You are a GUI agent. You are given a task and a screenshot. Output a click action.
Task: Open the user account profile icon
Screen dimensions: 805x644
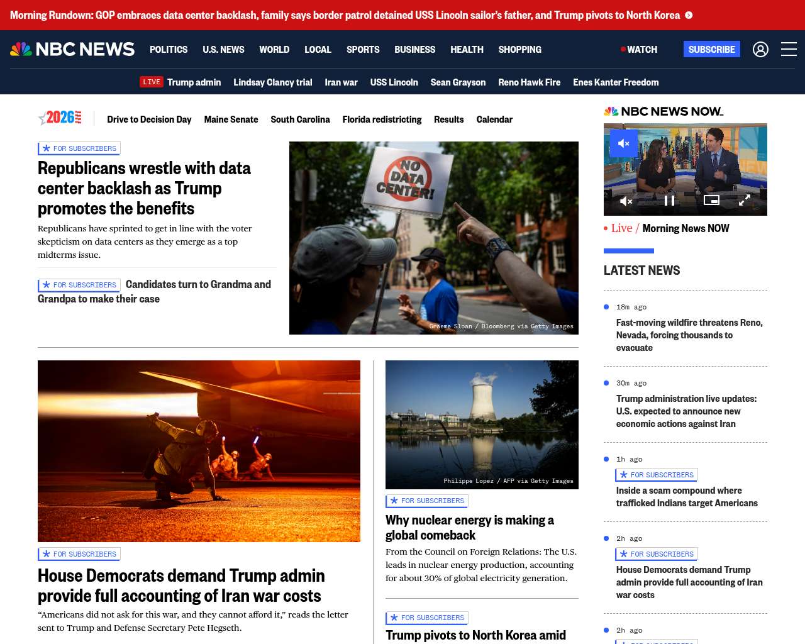(x=760, y=49)
